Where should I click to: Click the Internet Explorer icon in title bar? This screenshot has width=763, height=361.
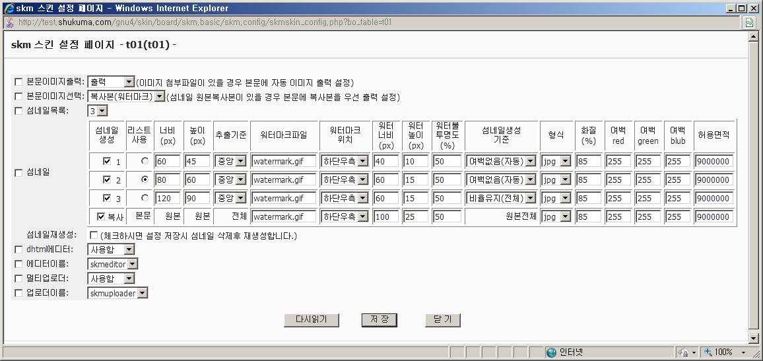[x=9, y=8]
